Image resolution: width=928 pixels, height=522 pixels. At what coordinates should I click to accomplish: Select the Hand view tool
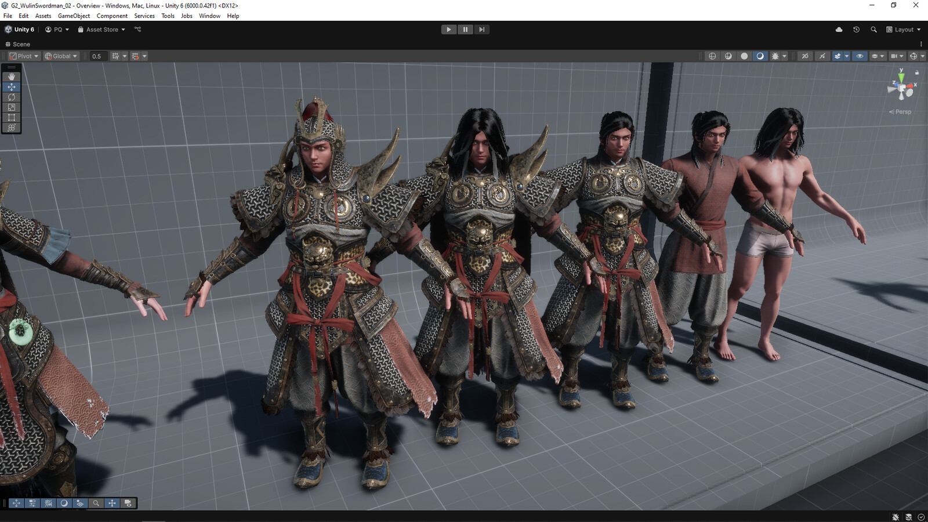tap(12, 77)
